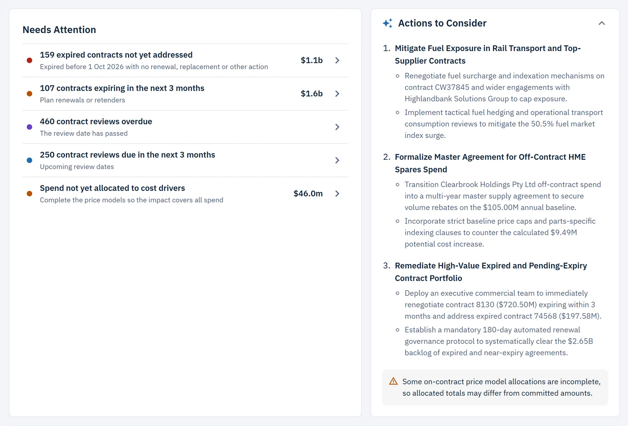628x426 pixels.
Task: Click bullet about Clearbrook Holdings off-contract spend
Action: [503, 196]
